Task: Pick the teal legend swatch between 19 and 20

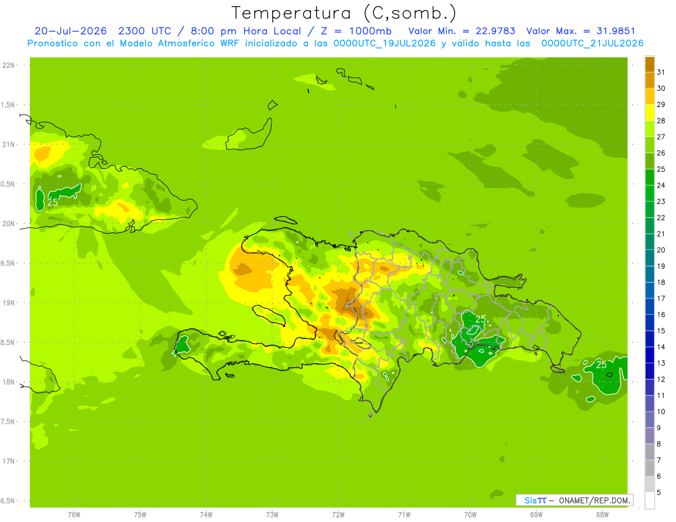Action: click(650, 257)
